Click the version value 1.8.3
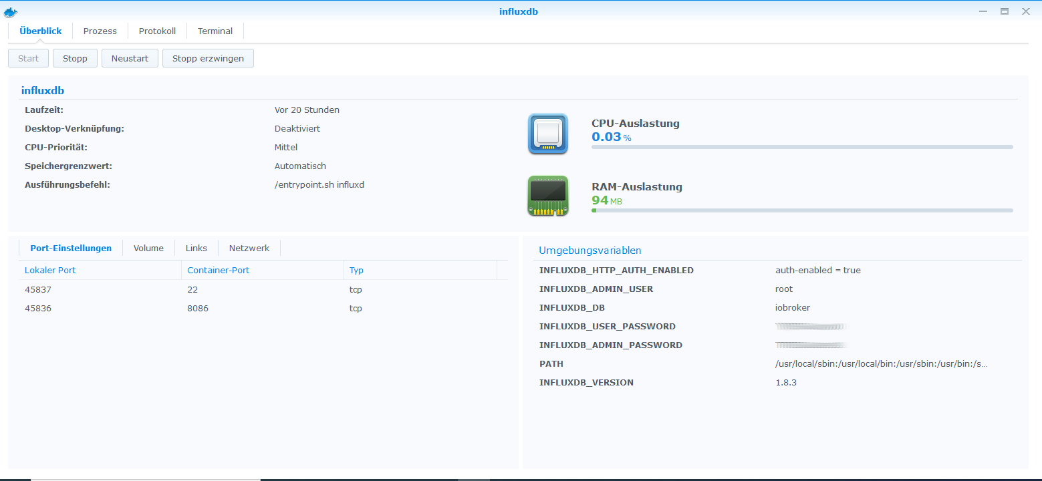1042x481 pixels. [786, 383]
